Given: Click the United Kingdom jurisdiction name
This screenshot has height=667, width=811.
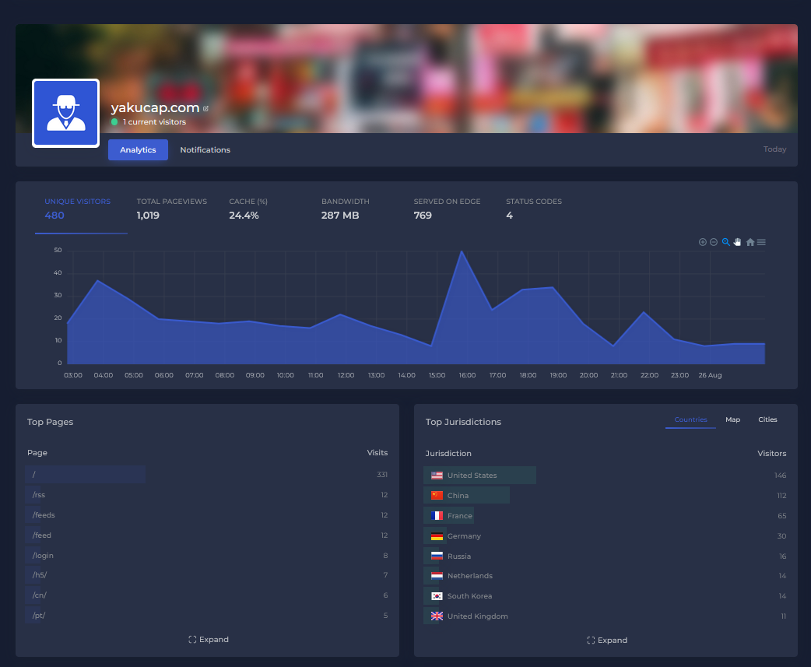Looking at the screenshot, I should pyautogui.click(x=477, y=616).
